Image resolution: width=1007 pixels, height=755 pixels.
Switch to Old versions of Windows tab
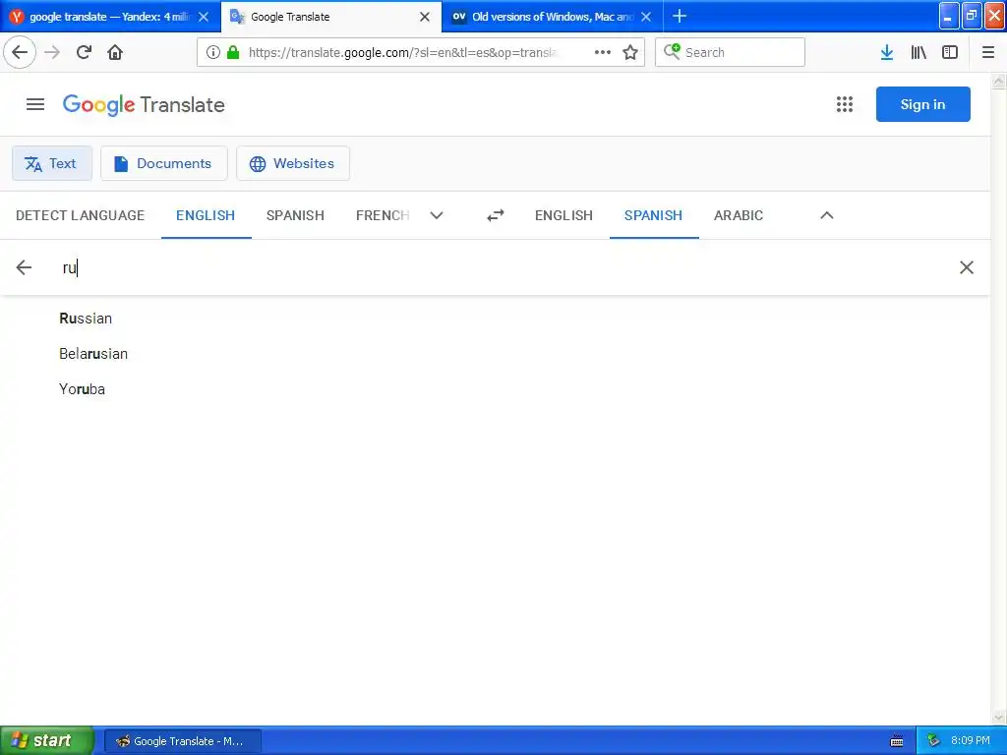point(553,17)
